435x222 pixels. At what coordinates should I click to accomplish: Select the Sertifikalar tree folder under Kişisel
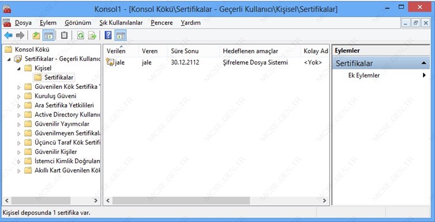(x=54, y=77)
